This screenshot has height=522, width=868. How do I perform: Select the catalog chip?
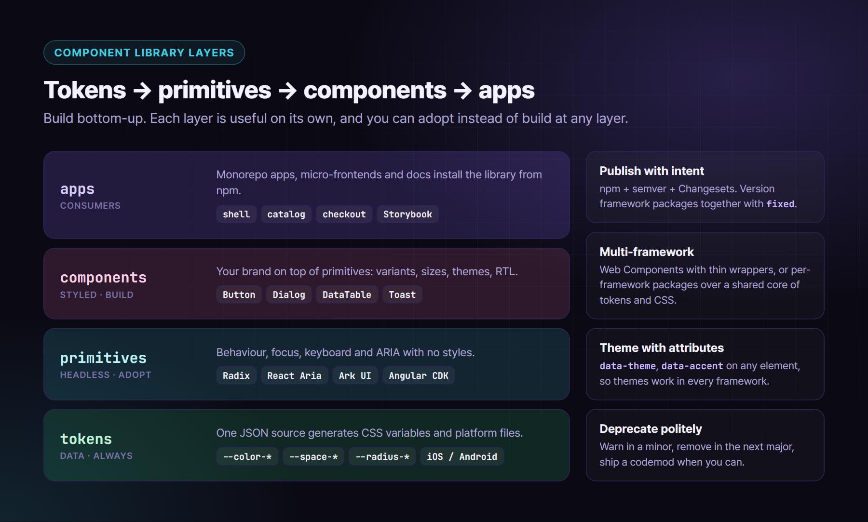[x=286, y=214]
